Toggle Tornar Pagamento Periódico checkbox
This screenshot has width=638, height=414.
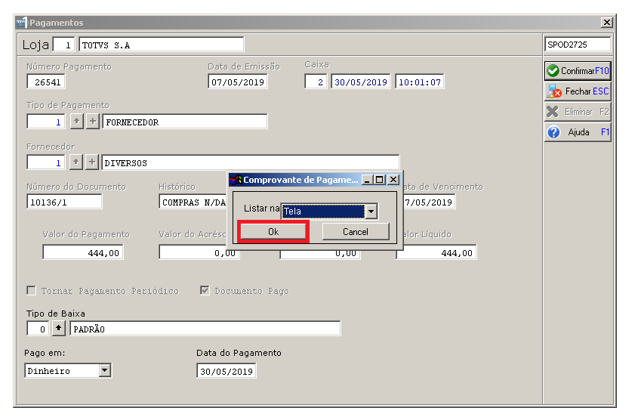(x=31, y=291)
